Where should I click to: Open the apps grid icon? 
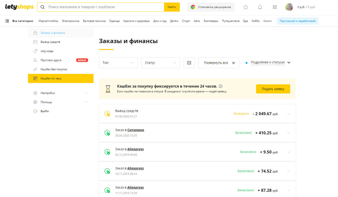[275, 7]
